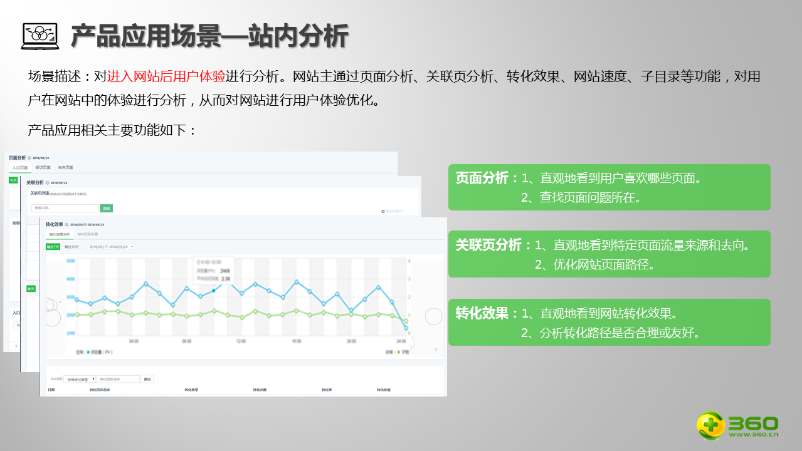
Task: Open the 受访页面 tab
Action: tap(43, 168)
